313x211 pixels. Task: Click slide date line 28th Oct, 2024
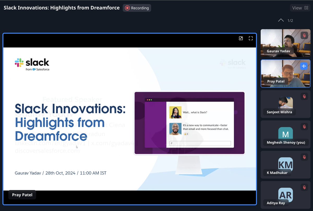click(60, 173)
